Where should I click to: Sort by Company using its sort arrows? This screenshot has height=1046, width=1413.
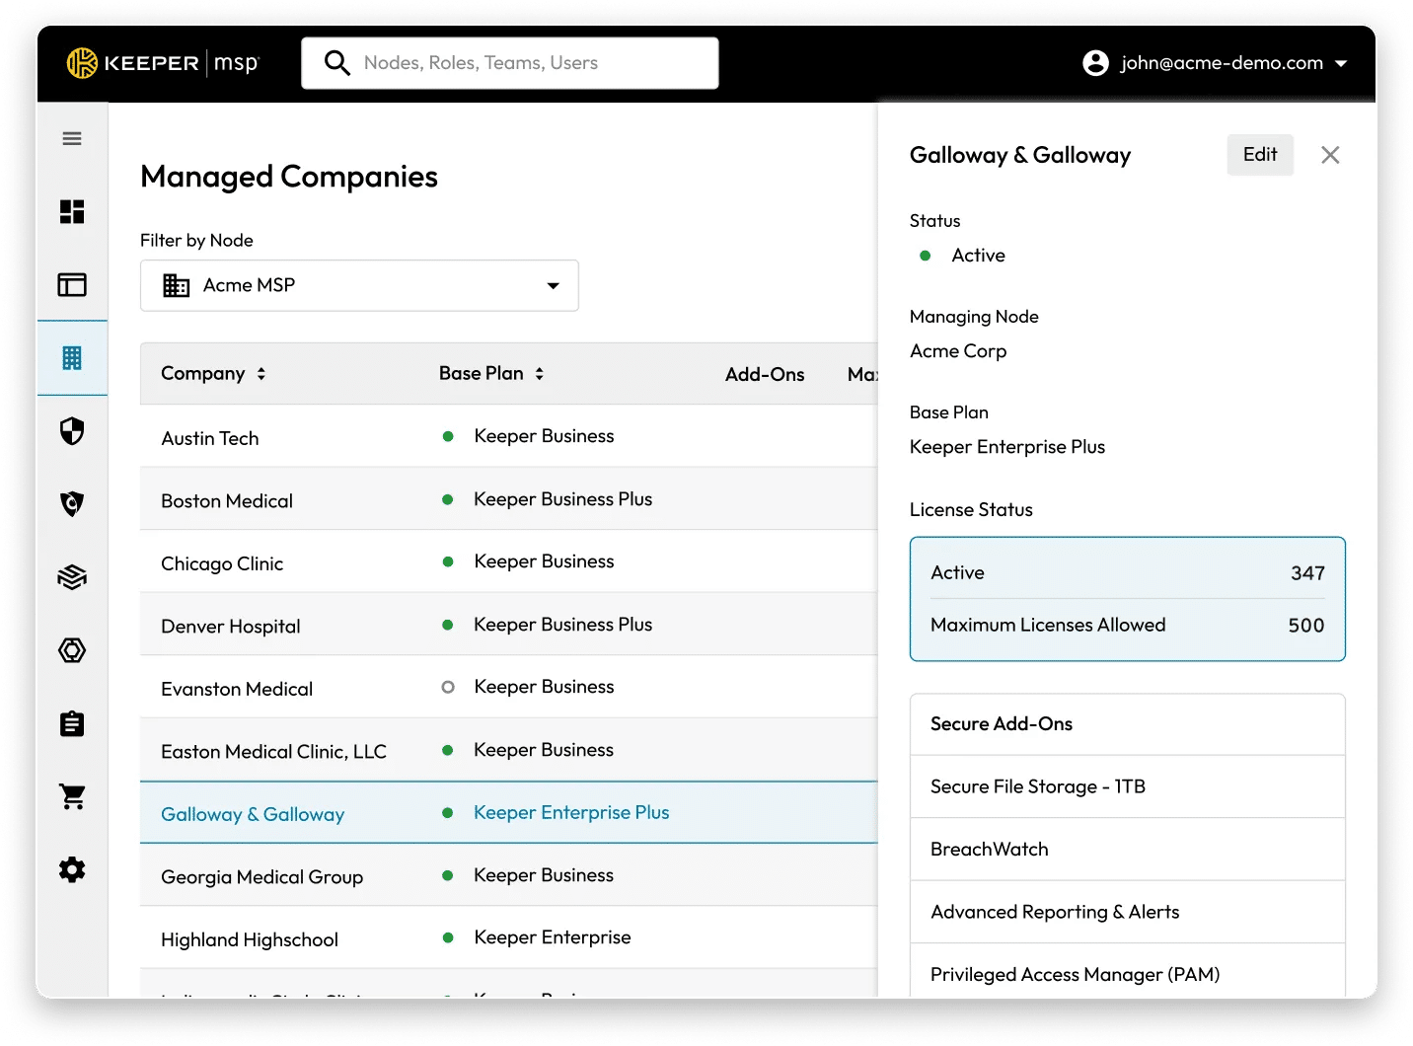coord(260,373)
